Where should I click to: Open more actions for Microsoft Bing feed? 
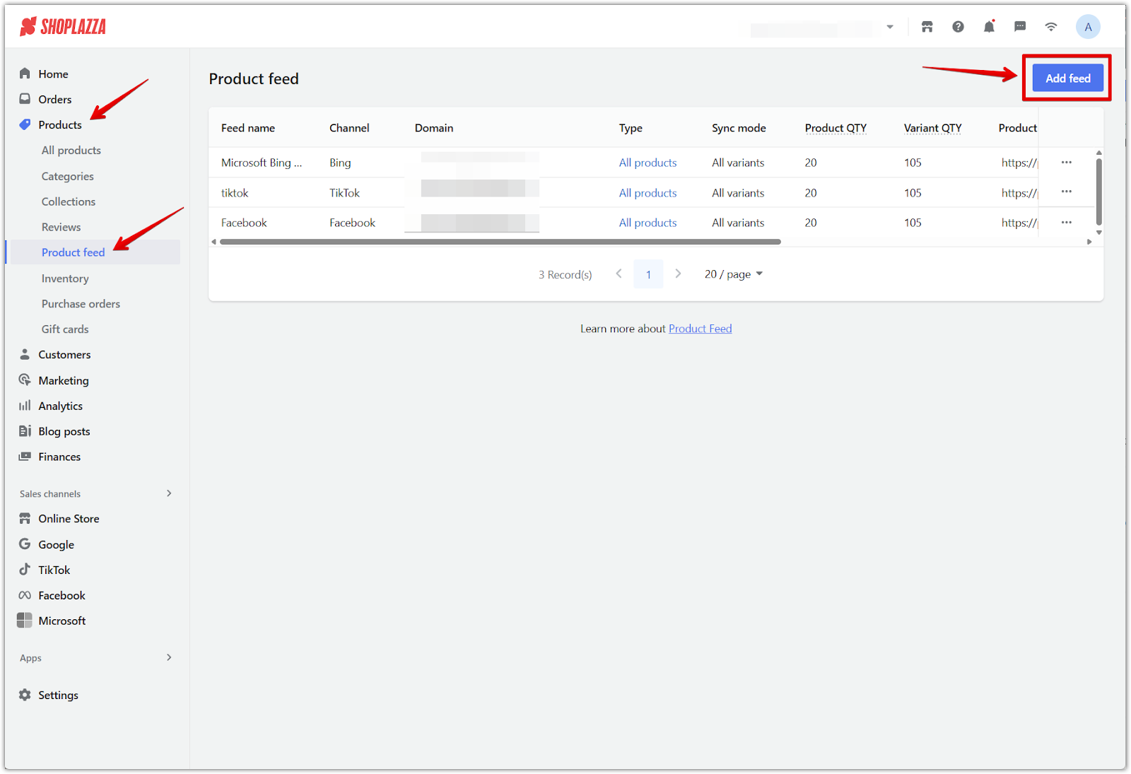[1066, 163]
